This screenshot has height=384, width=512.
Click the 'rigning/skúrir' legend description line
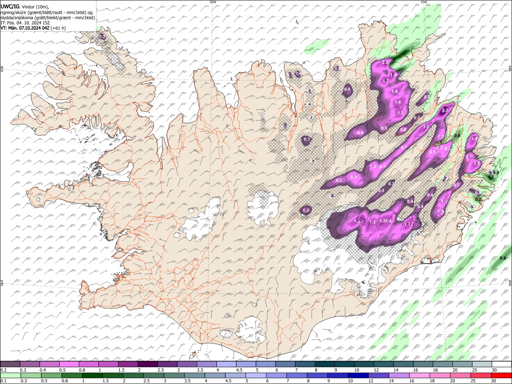coord(46,12)
